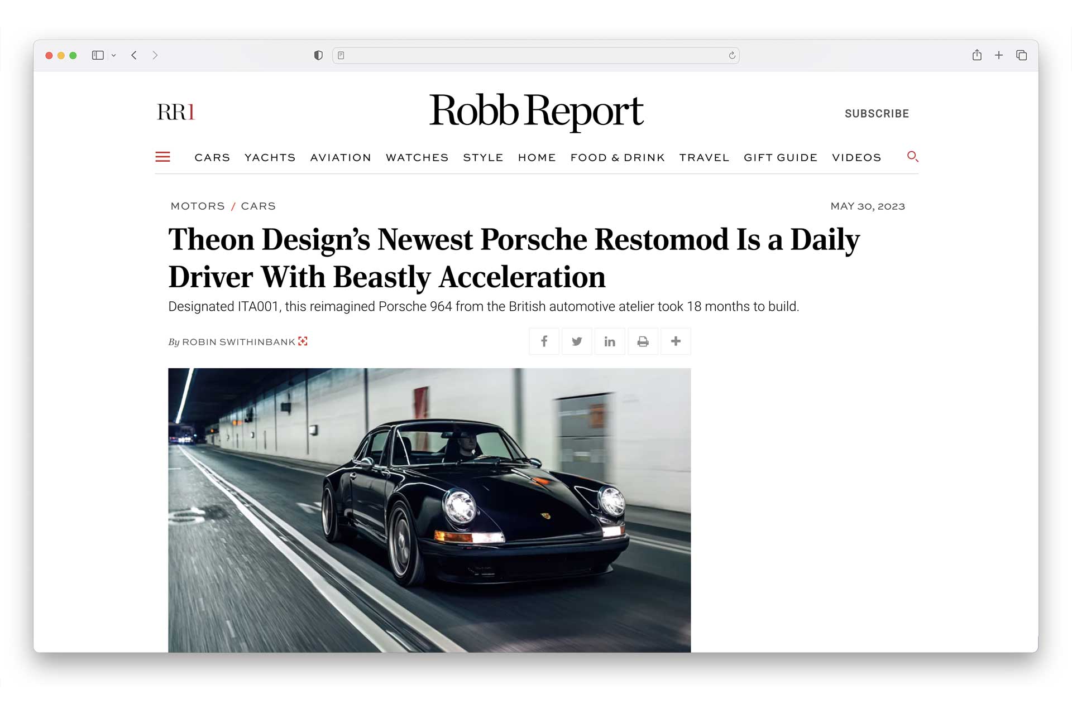Click the Safari address bar
The width and height of the screenshot is (1072, 714).
(535, 55)
